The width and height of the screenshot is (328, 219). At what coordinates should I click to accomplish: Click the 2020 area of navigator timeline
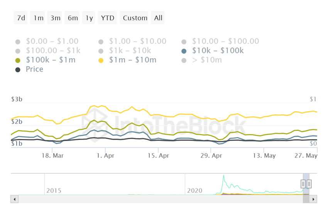[195, 190]
